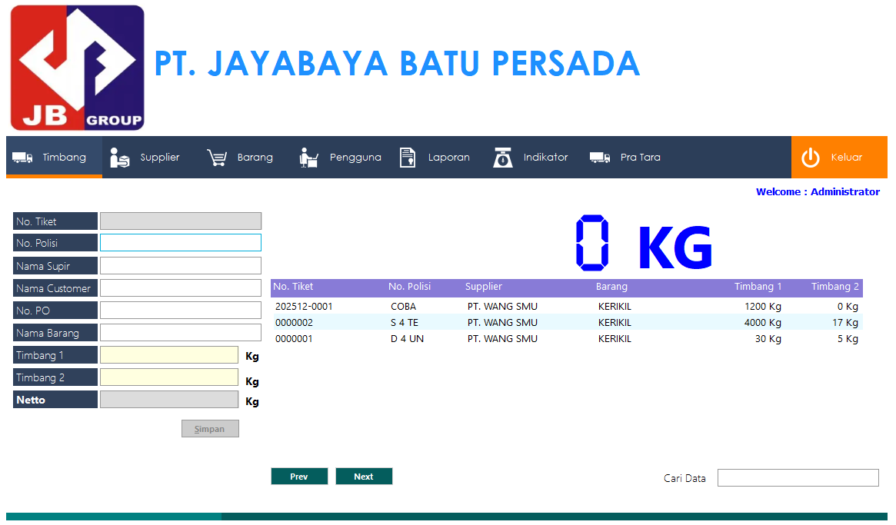Click the PT. JAYABAYA BATU PERSADA title
The image size is (896, 525).
397,63
